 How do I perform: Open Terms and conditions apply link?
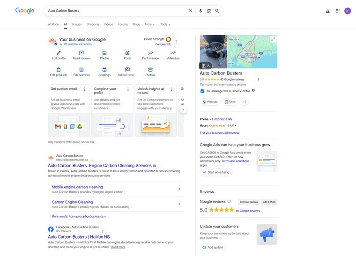tap(235, 161)
